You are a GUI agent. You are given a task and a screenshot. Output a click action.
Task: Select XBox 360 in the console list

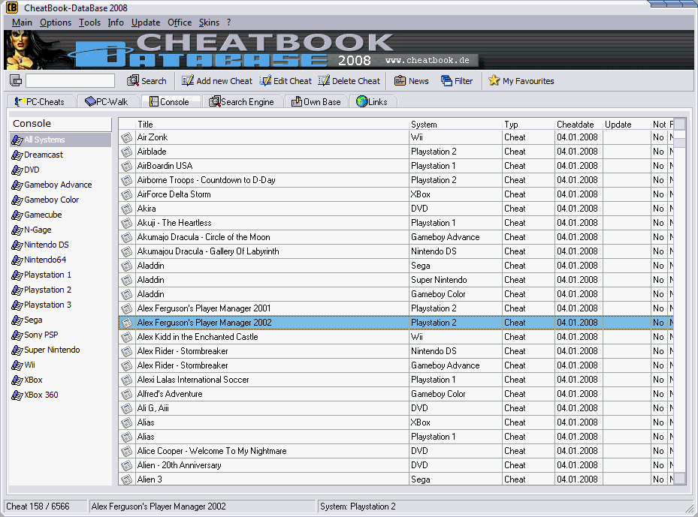pos(41,395)
